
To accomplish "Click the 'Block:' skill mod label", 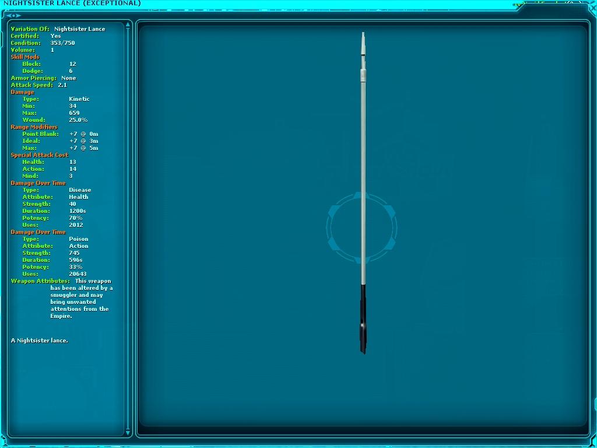I will tap(31, 64).
